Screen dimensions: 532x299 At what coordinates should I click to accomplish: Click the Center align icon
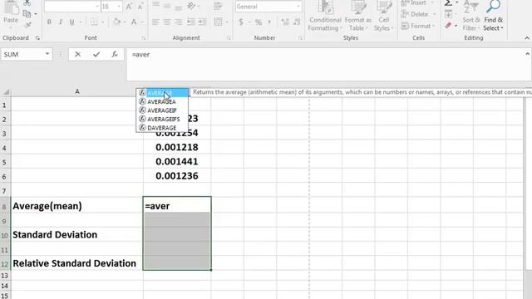167,22
